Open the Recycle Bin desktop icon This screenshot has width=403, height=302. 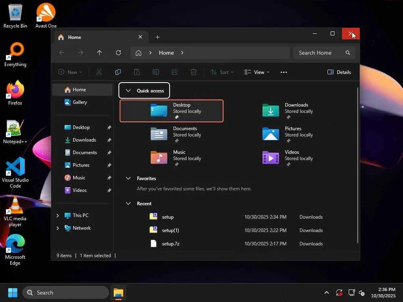(15, 16)
